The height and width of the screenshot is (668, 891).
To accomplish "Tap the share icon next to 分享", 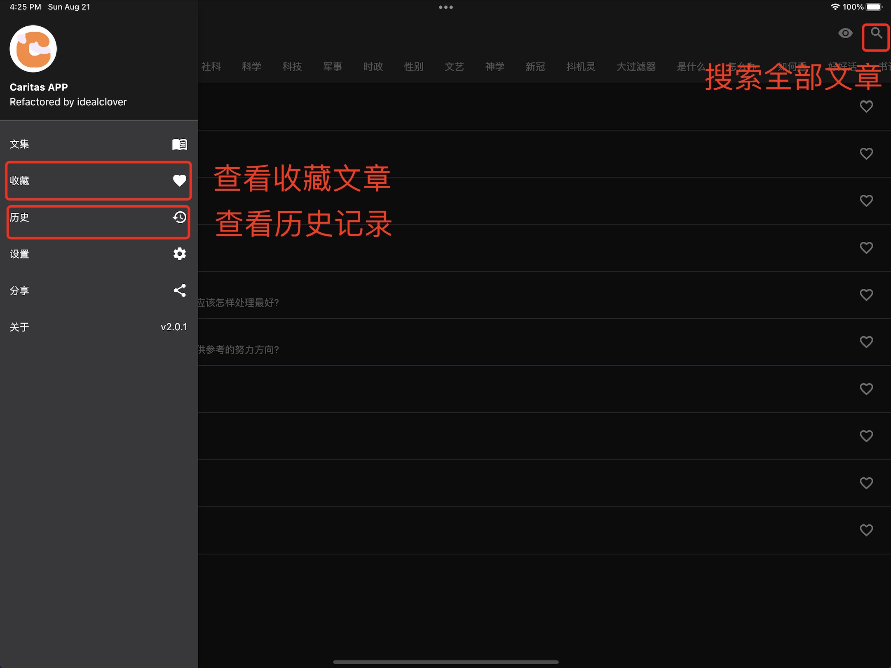I will click(180, 290).
